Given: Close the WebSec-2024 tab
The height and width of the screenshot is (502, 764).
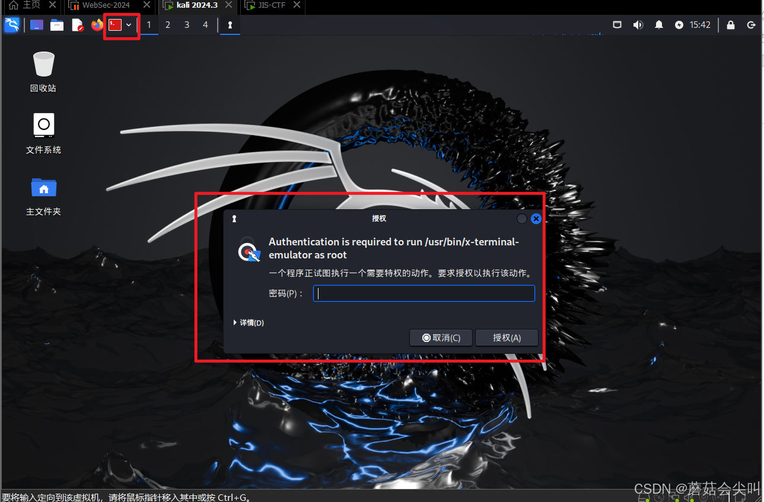Looking at the screenshot, I should point(147,5).
